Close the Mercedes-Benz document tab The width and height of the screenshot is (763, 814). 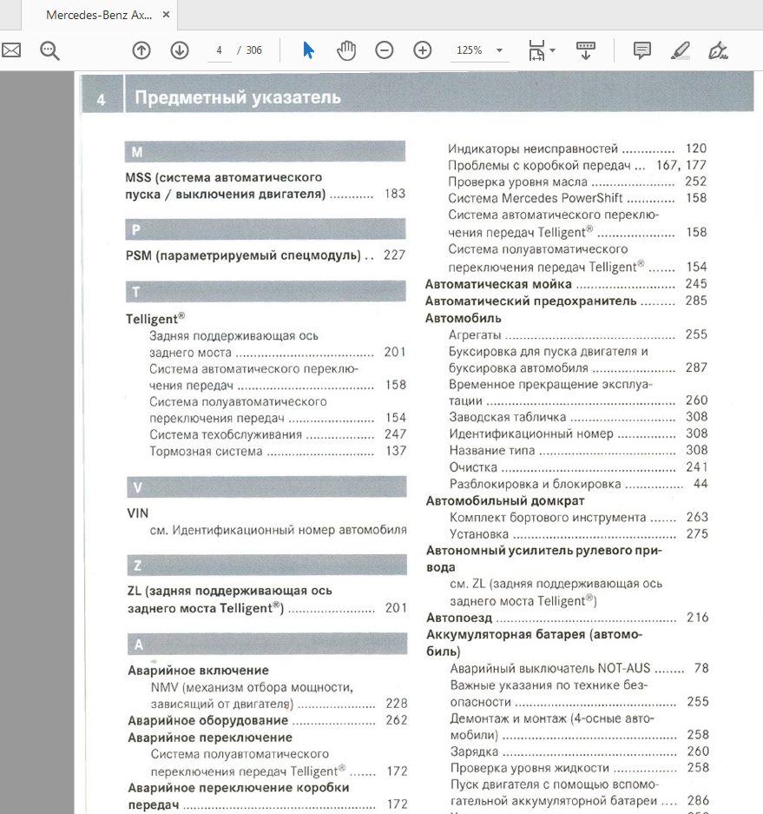pyautogui.click(x=166, y=15)
